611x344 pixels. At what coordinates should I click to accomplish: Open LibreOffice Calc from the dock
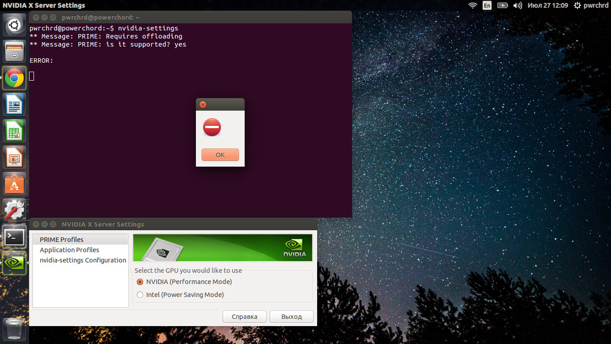coord(14,131)
